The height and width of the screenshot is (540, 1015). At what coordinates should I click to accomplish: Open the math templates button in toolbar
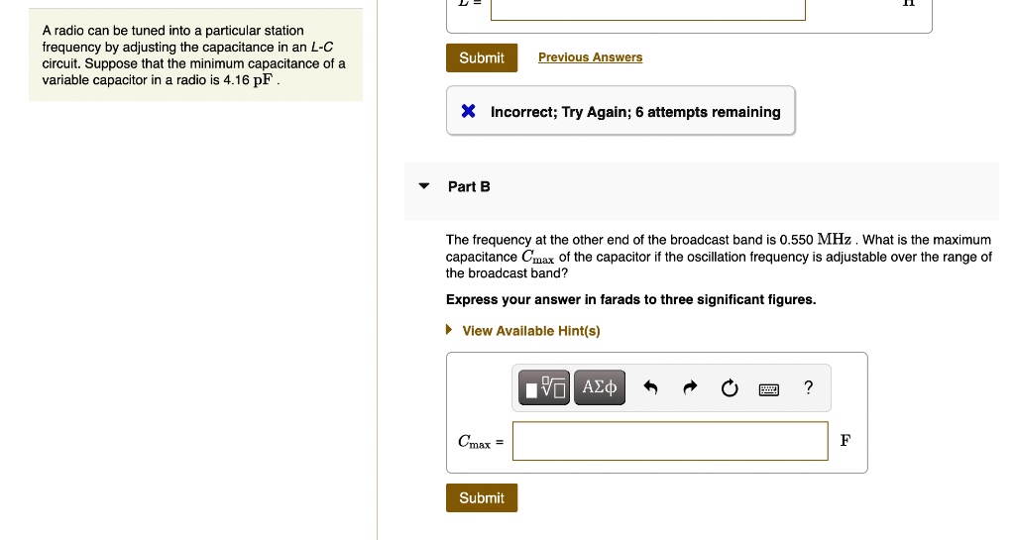coord(544,387)
